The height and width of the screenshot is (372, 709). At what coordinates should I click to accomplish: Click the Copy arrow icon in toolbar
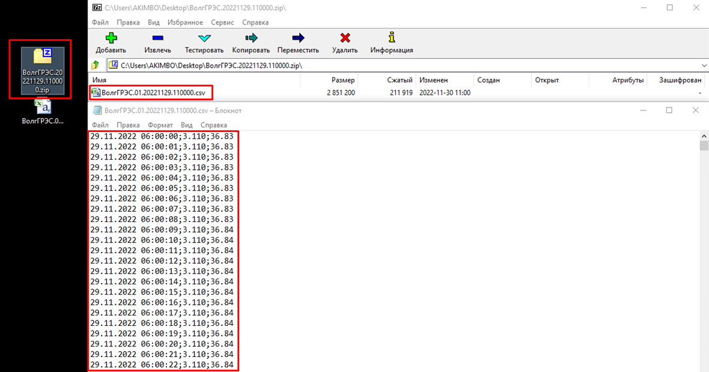pos(251,38)
